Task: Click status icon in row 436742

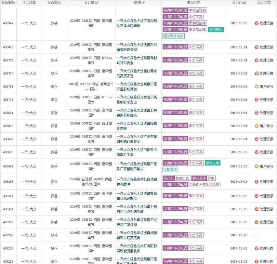Action: (x=257, y=100)
